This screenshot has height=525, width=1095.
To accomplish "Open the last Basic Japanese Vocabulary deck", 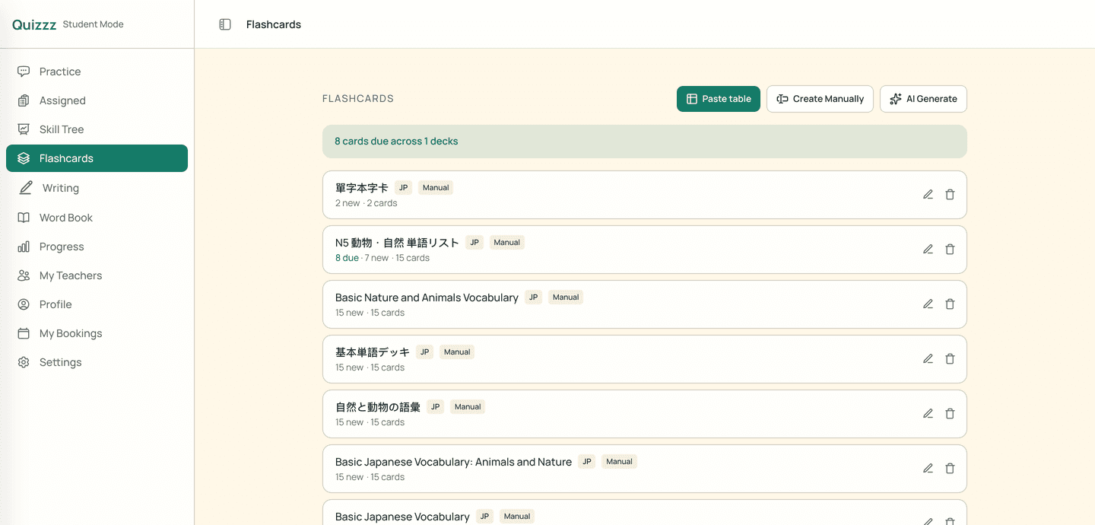I will [x=402, y=517].
